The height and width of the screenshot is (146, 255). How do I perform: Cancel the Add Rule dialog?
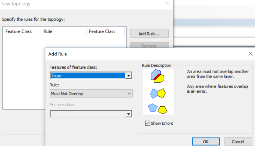click(x=238, y=142)
